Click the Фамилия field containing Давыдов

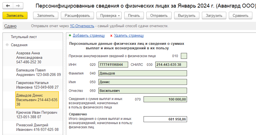click(142, 73)
